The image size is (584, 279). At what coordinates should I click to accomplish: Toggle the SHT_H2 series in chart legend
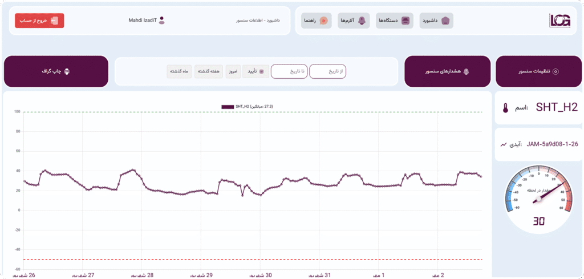[x=246, y=106]
